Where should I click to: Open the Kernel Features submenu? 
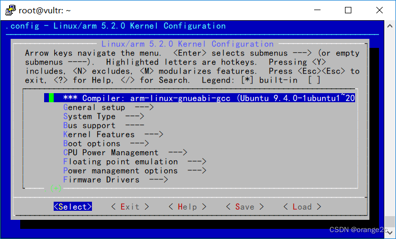(x=113, y=134)
